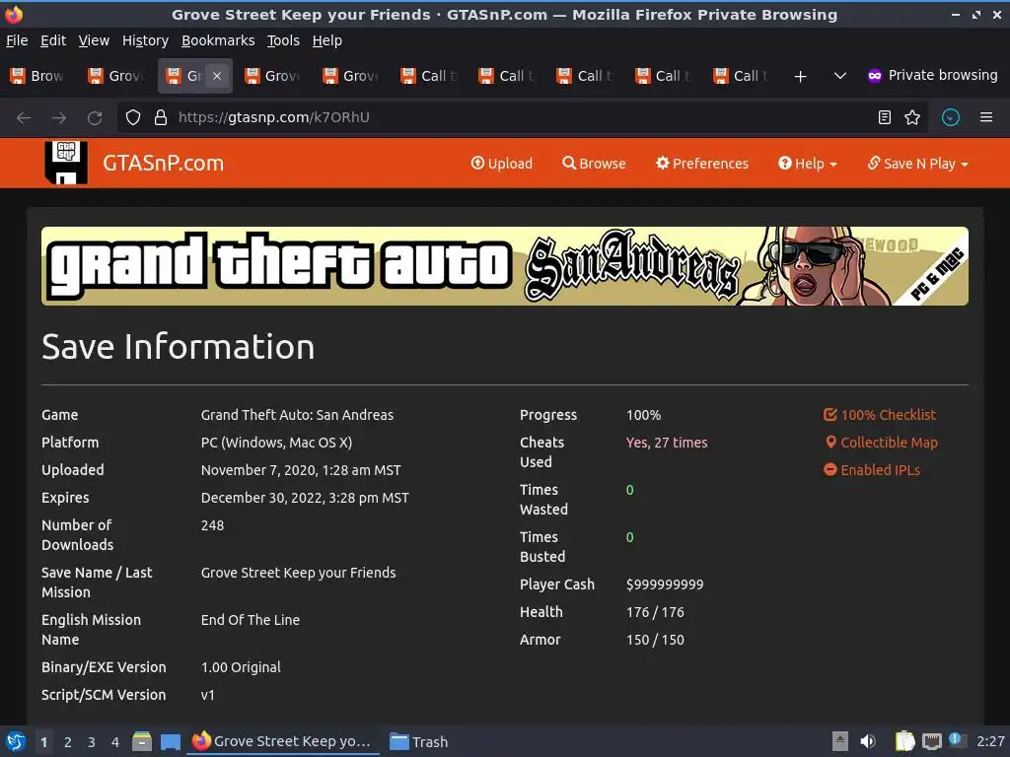Click the Private browsing mask indicator
This screenshot has height=757, width=1010.
(x=933, y=75)
